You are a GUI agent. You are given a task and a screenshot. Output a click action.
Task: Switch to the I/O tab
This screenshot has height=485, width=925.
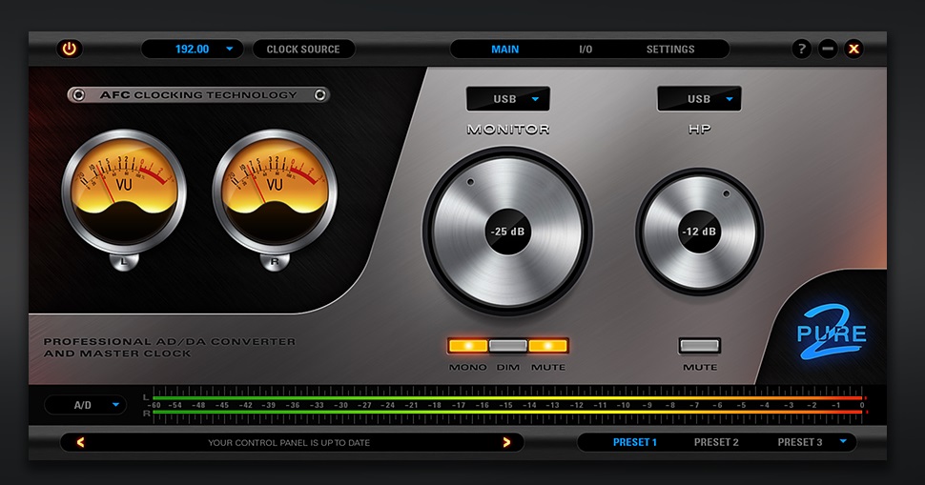586,49
